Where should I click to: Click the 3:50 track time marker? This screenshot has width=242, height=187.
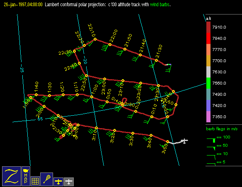(167, 141)
